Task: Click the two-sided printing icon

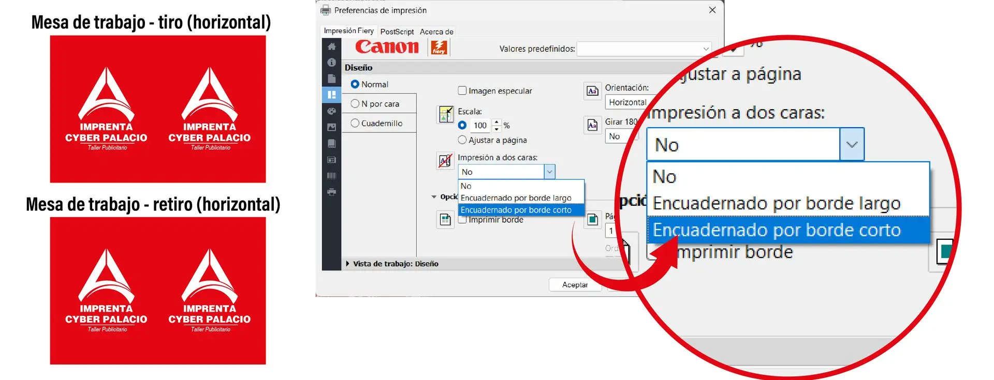Action: pos(445,161)
